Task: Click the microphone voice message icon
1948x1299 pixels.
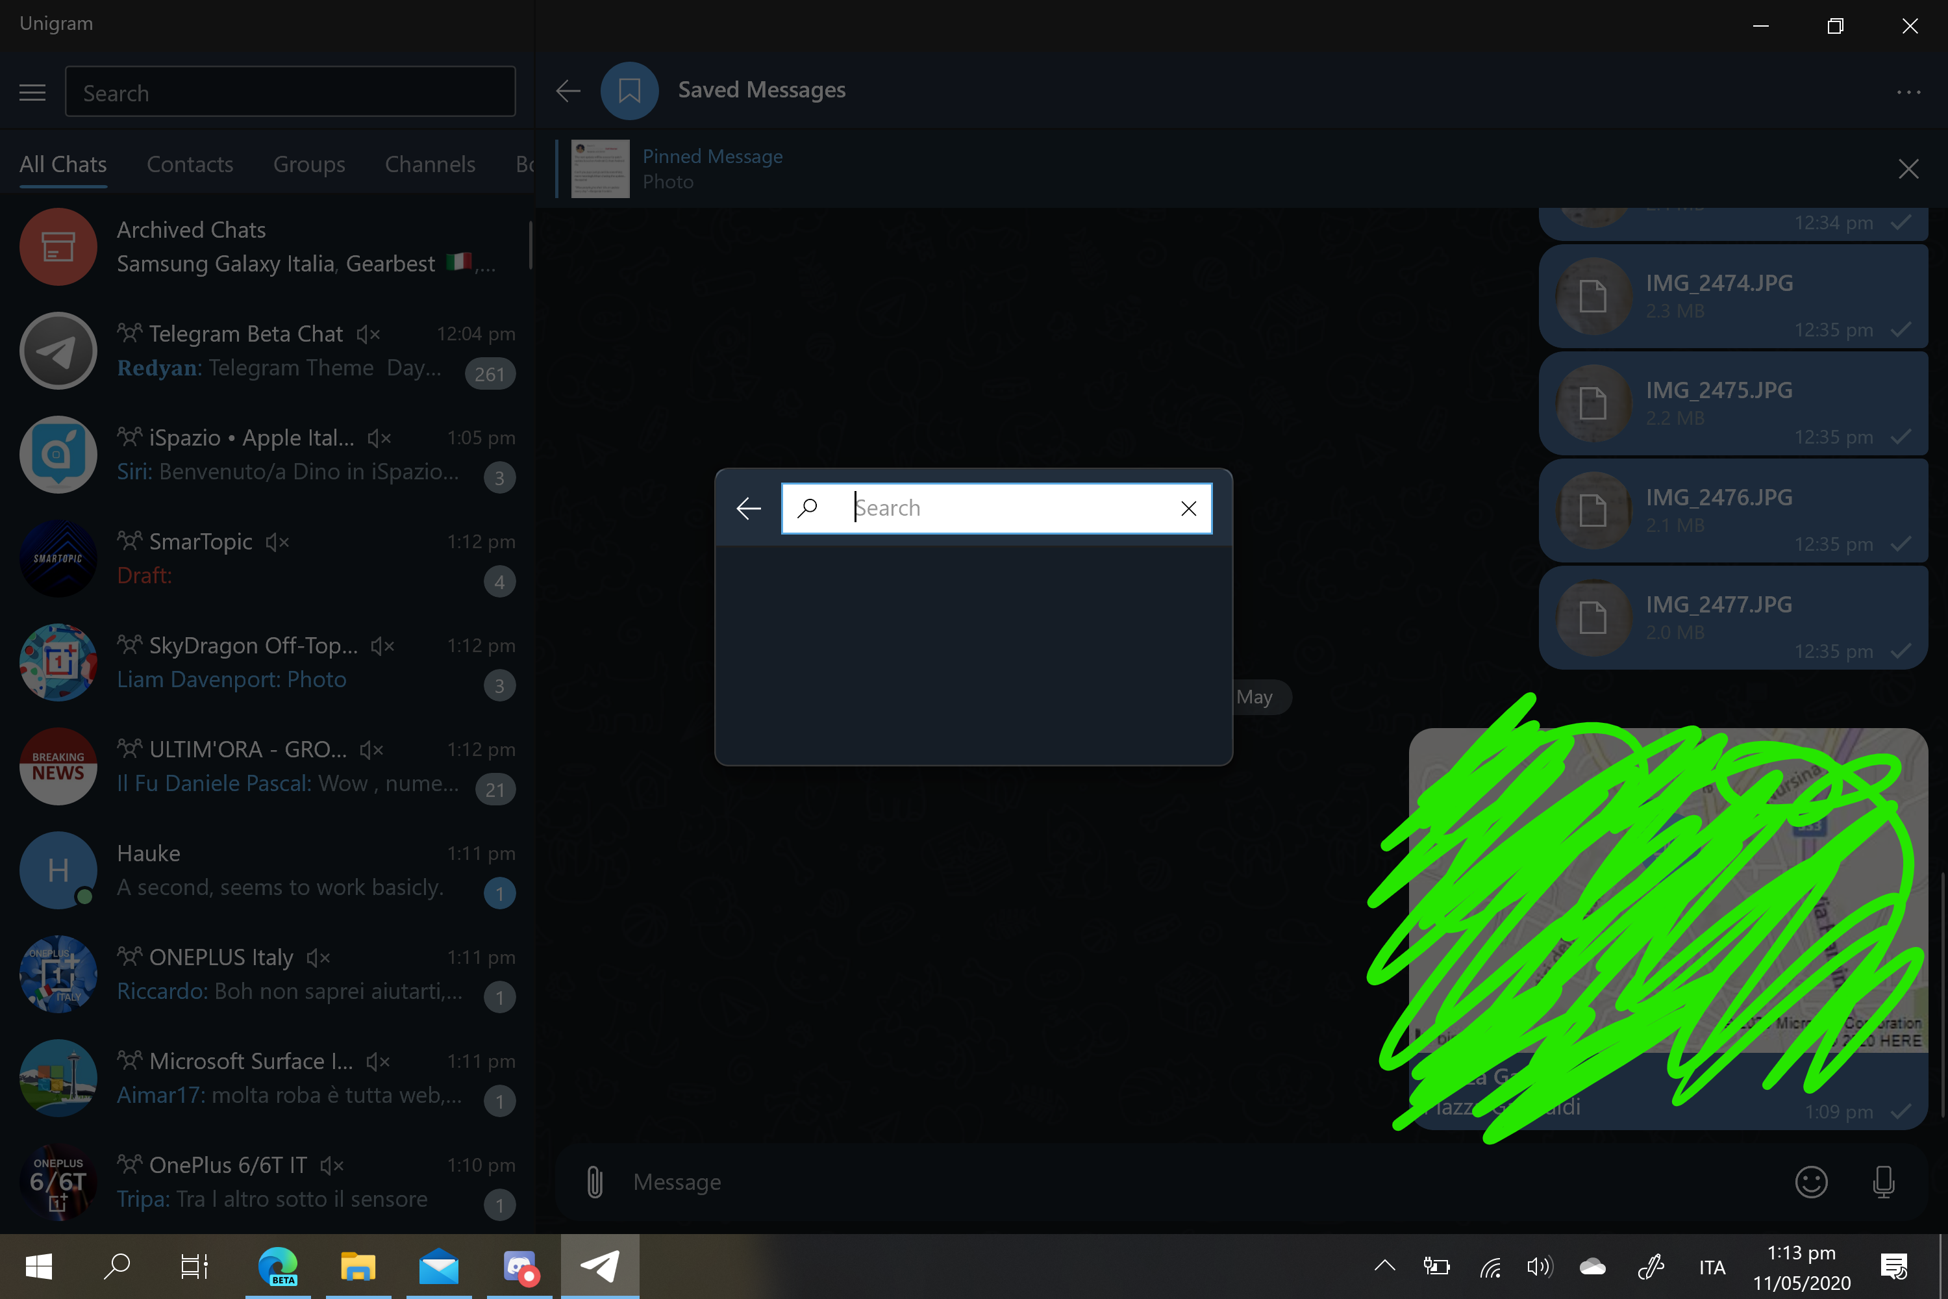Action: click(x=1884, y=1181)
